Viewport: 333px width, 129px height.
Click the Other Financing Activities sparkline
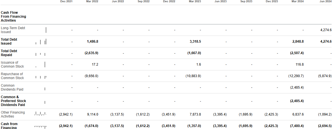pyautogui.click(x=40, y=114)
